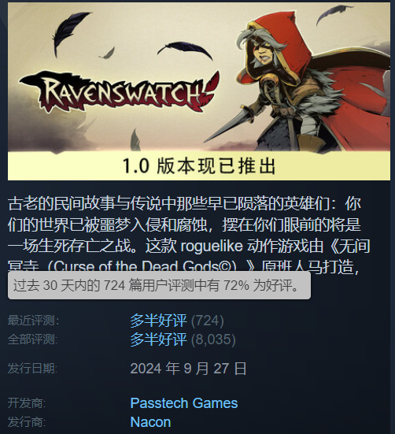Click the release date 2024 年 9 月 27 日

point(188,369)
